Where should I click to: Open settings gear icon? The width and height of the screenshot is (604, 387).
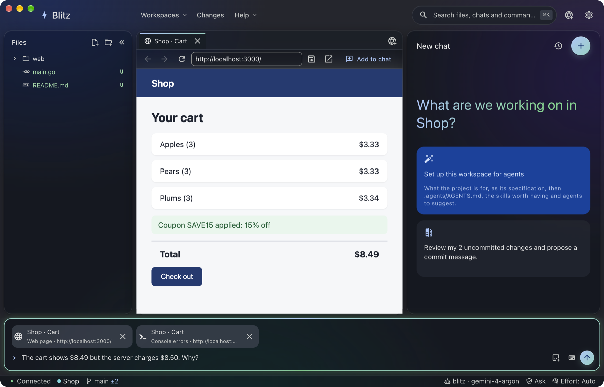(589, 15)
